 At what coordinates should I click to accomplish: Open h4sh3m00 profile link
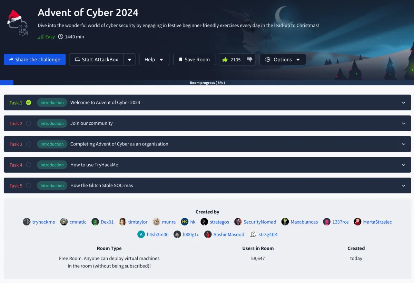coord(158,235)
